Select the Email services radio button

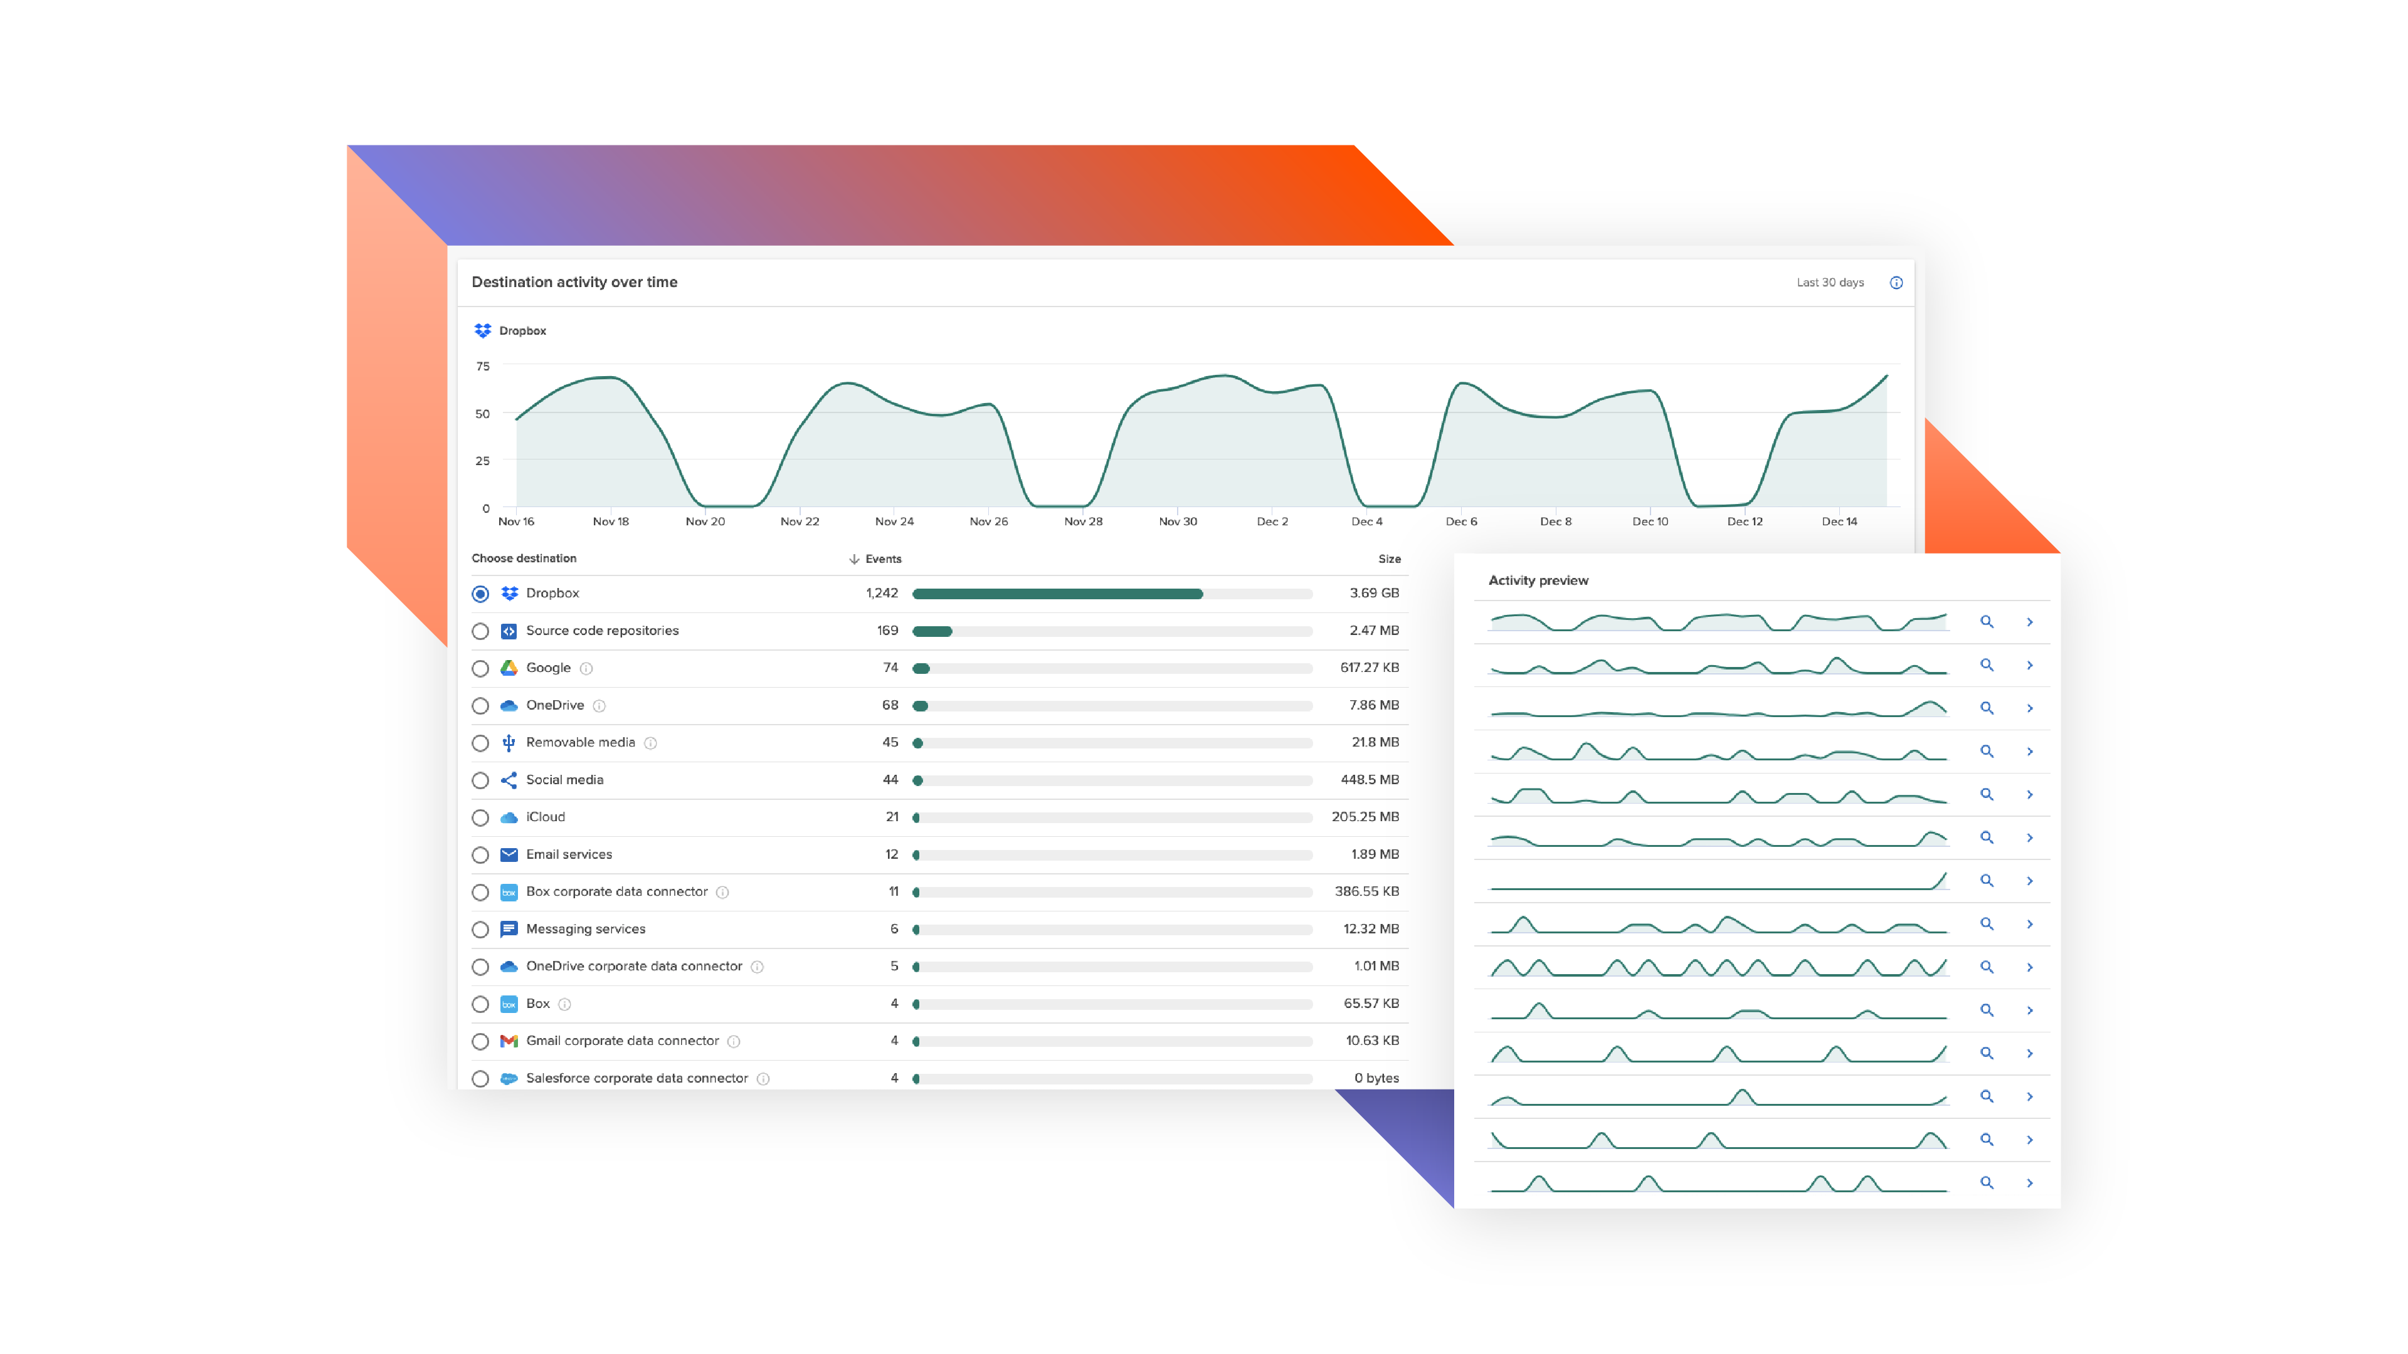[x=480, y=855]
